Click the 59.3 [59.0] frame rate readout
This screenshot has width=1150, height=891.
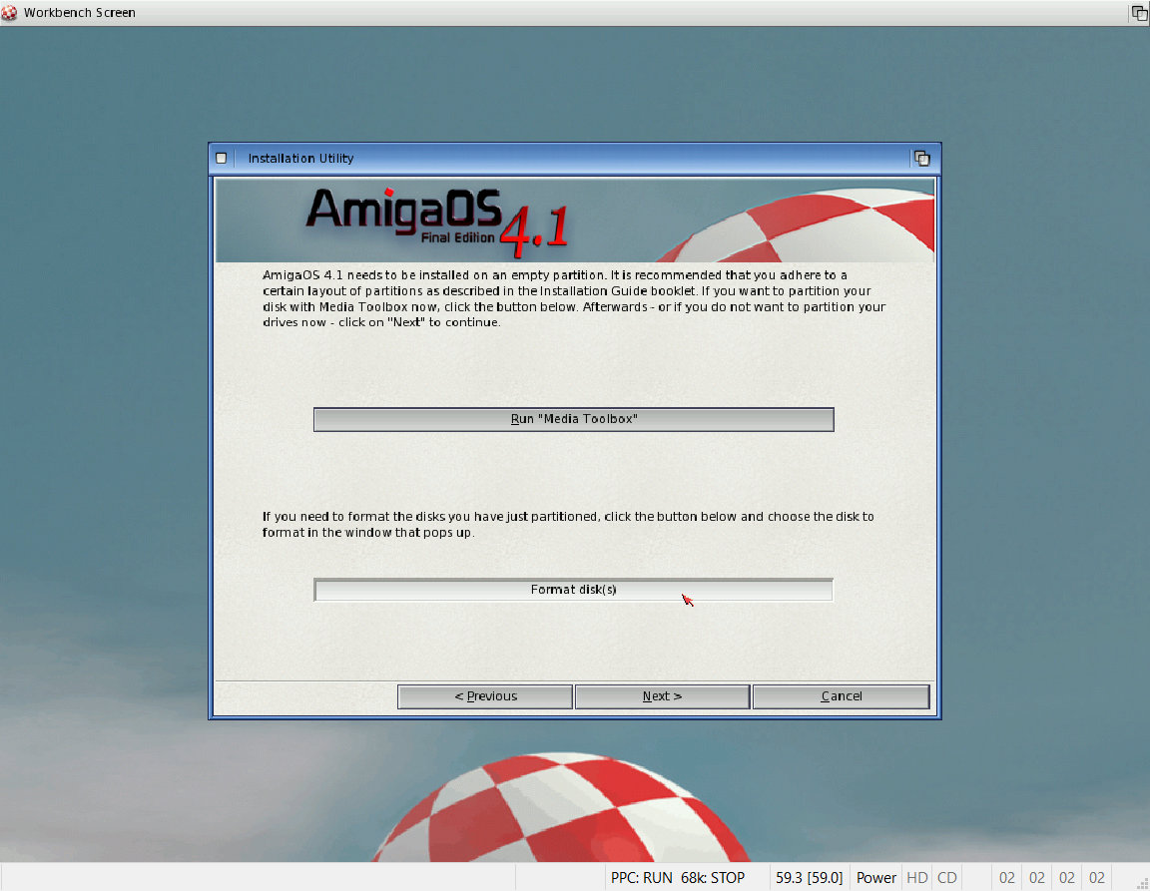809,878
